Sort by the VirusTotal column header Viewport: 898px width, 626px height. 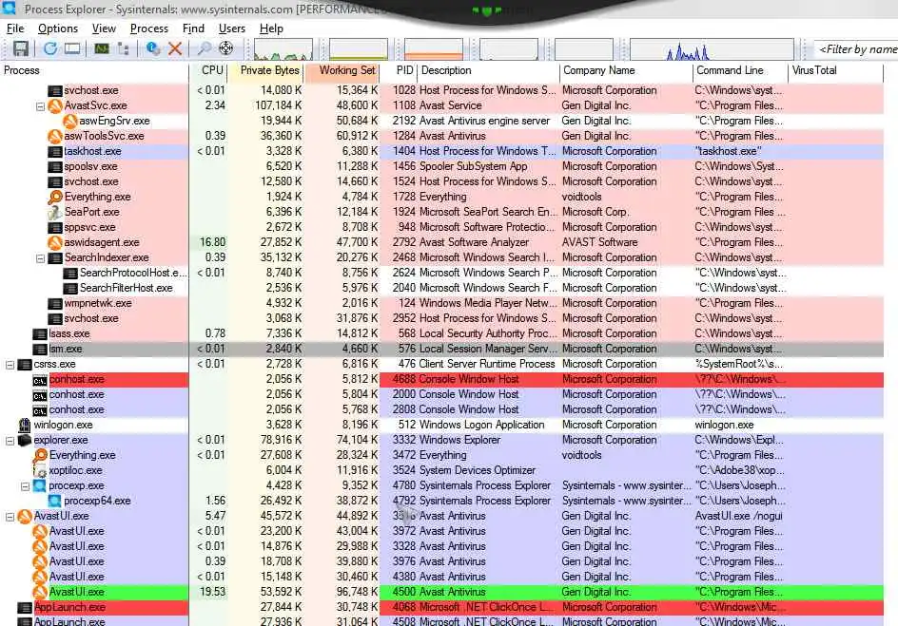click(836, 71)
